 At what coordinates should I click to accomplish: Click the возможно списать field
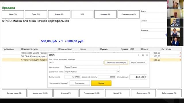(x=107, y=77)
